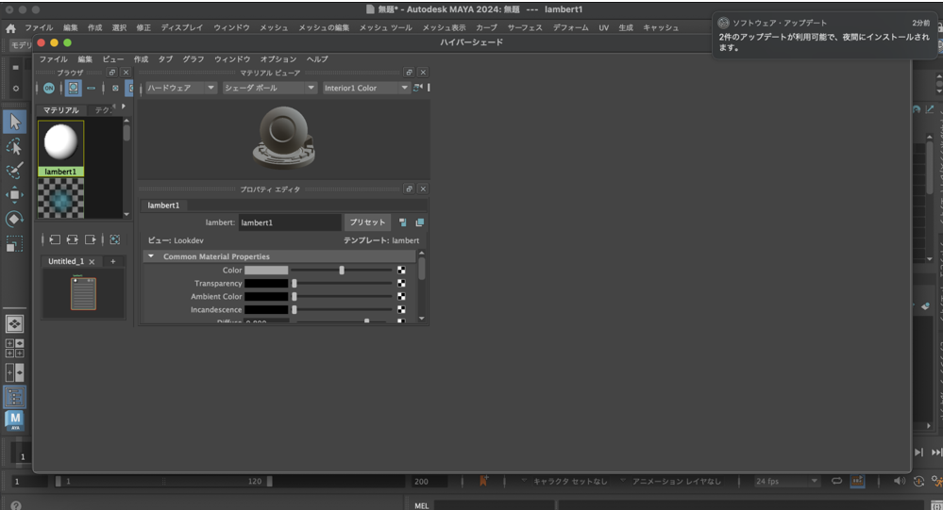Choose the Scale tool in the toolbox
This screenshot has height=510, width=943.
pyautogui.click(x=14, y=244)
